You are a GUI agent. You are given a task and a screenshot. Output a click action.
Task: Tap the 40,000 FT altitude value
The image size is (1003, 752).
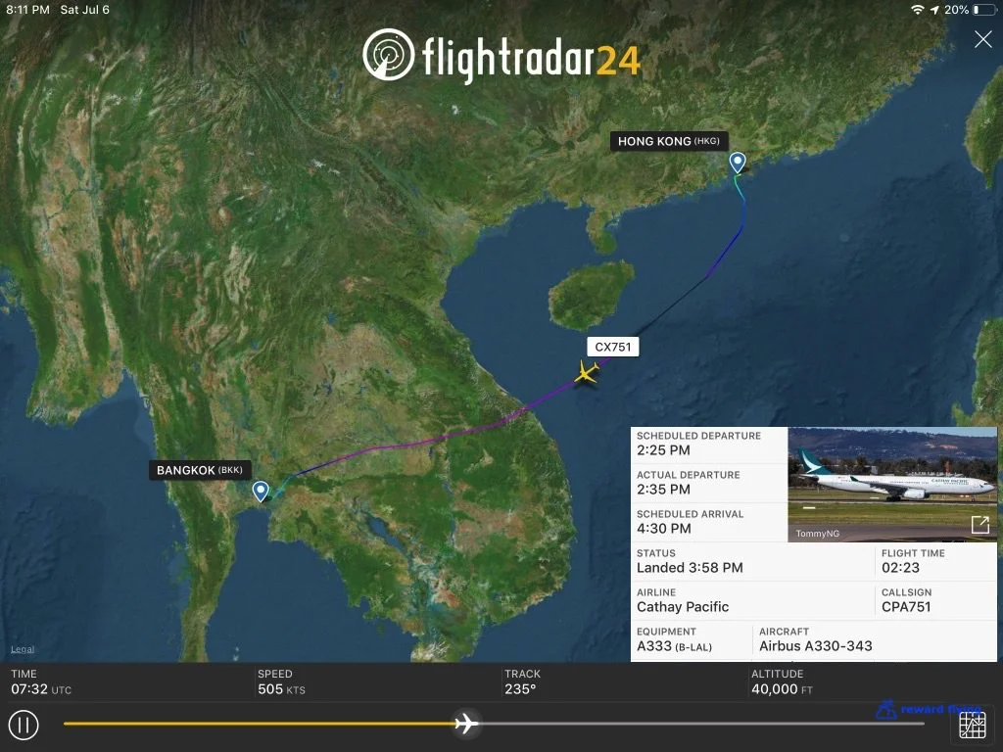point(782,688)
